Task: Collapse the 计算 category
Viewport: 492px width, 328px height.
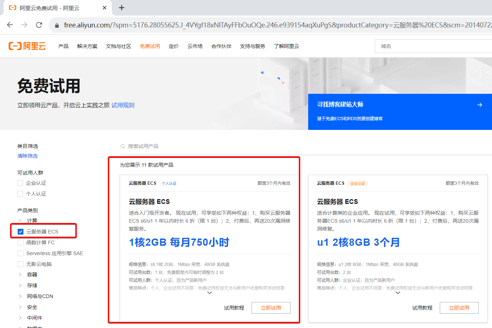Action: pyautogui.click(x=20, y=220)
